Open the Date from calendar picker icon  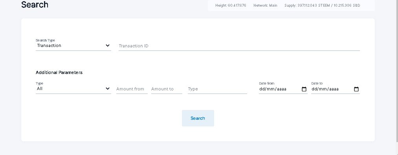tap(304, 89)
